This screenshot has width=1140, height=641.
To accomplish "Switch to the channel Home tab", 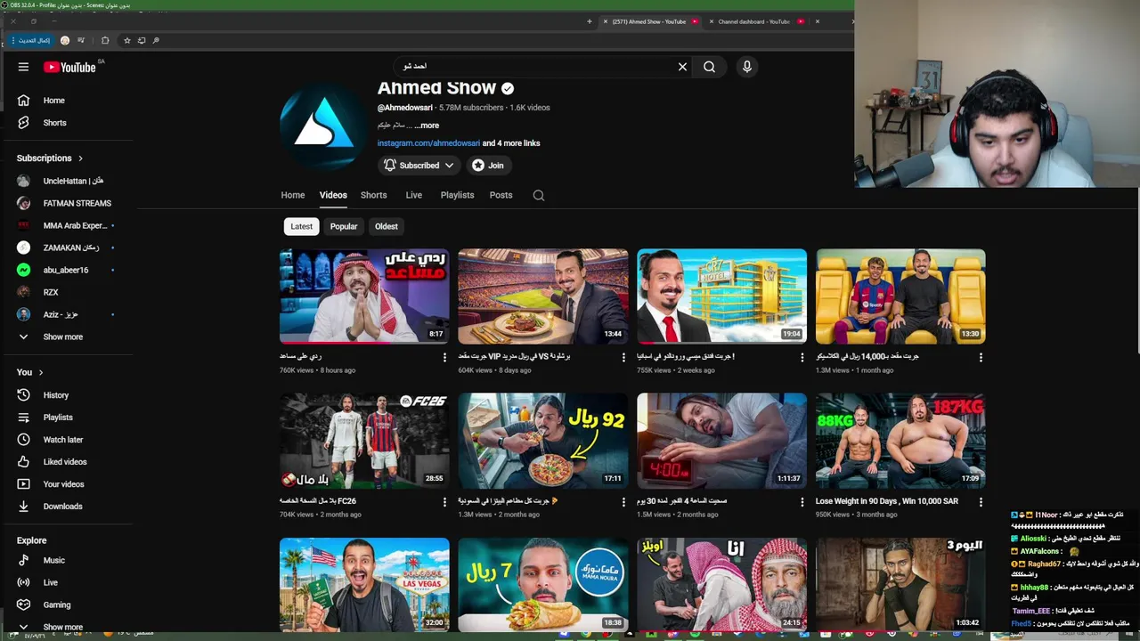I will tap(293, 195).
